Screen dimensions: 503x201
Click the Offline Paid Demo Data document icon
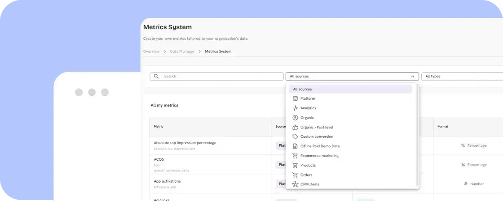pos(295,146)
